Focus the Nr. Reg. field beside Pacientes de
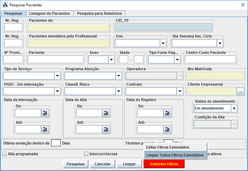Viewport: 248px width, 171px height. (x=14, y=27)
